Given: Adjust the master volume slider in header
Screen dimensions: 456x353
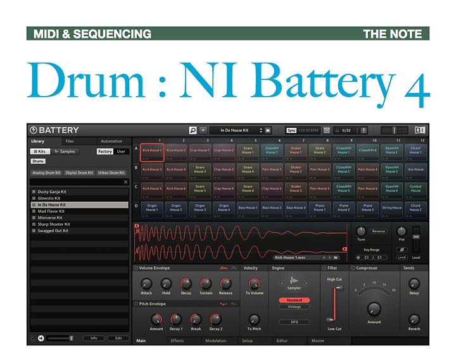Looking at the screenshot, I should [395, 130].
